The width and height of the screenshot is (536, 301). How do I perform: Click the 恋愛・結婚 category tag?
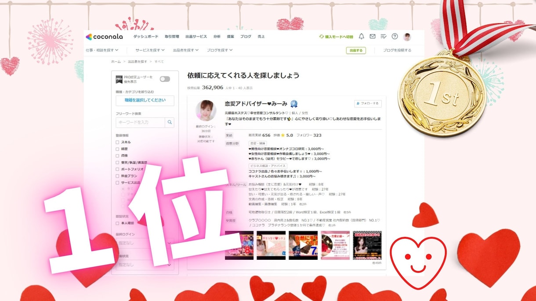coord(258,143)
